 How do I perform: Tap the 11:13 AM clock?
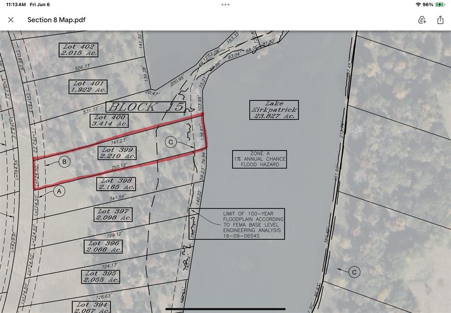click(x=16, y=4)
